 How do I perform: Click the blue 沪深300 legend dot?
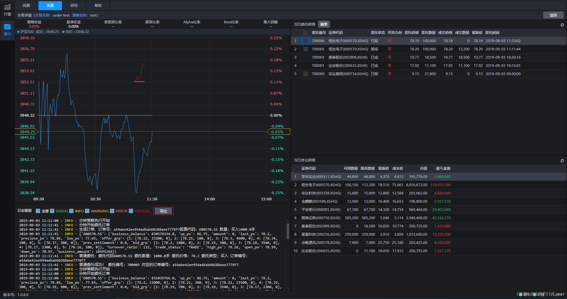(x=19, y=32)
